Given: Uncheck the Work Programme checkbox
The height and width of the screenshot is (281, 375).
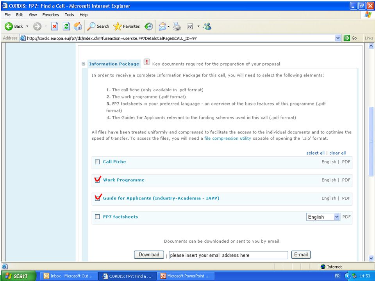Looking at the screenshot, I should click(x=97, y=180).
